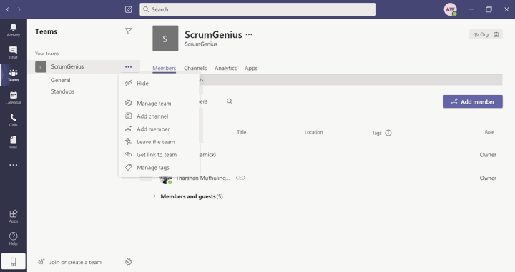Open the Files icon
515x272 pixels.
tap(13, 143)
